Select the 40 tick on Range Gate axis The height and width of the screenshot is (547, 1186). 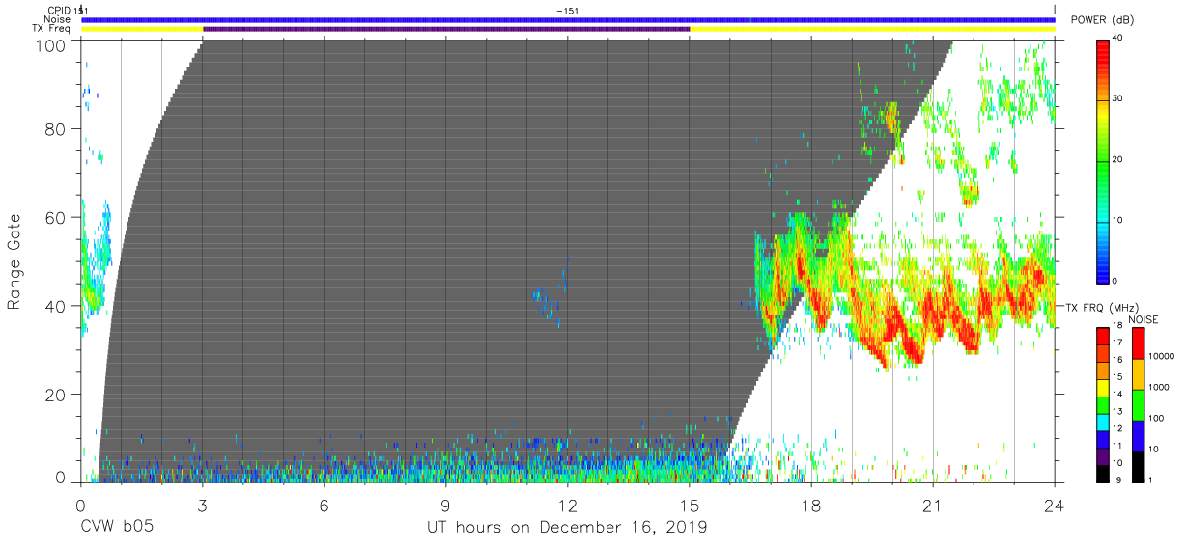[x=57, y=306]
